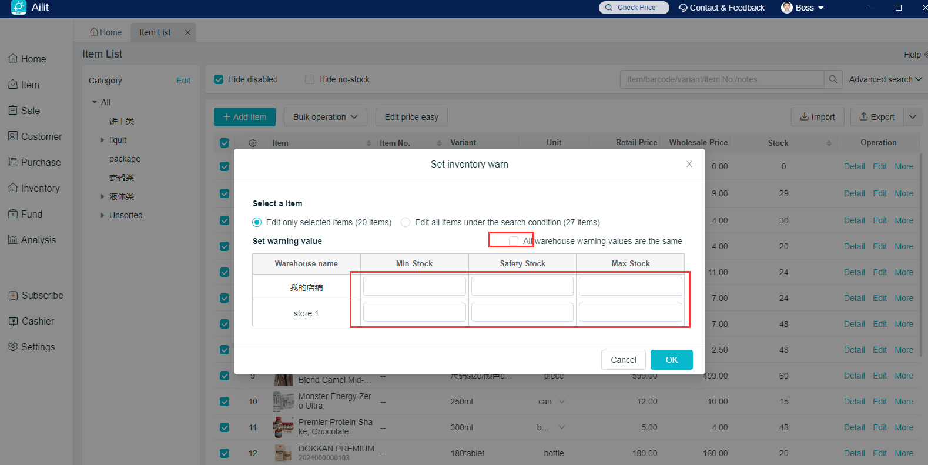928x465 pixels.
Task: Expand Advanced search options
Action: pyautogui.click(x=885, y=79)
